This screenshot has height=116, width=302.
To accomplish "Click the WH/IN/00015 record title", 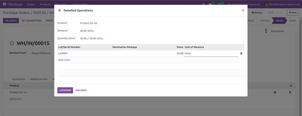I will click(x=33, y=43).
